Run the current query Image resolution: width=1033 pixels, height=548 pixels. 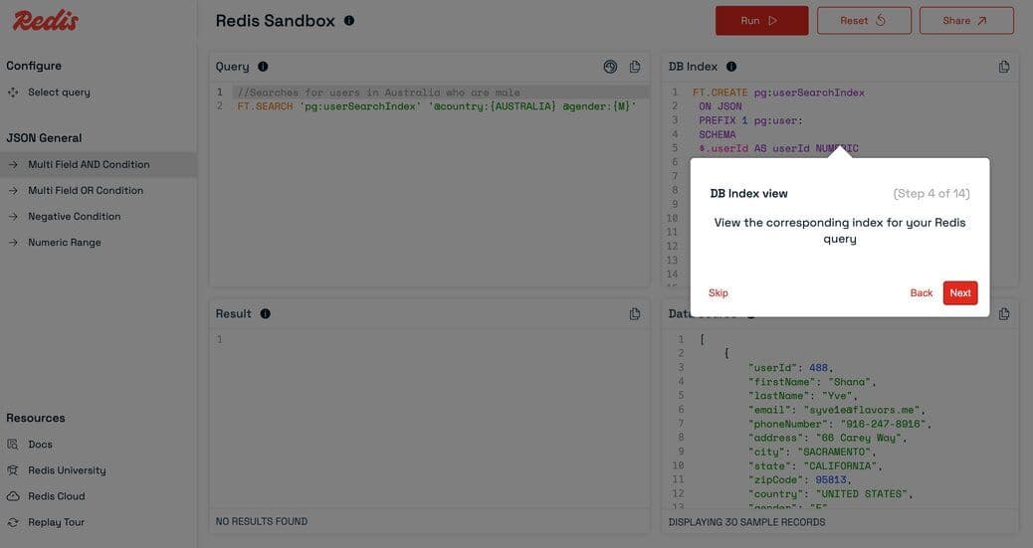(761, 21)
